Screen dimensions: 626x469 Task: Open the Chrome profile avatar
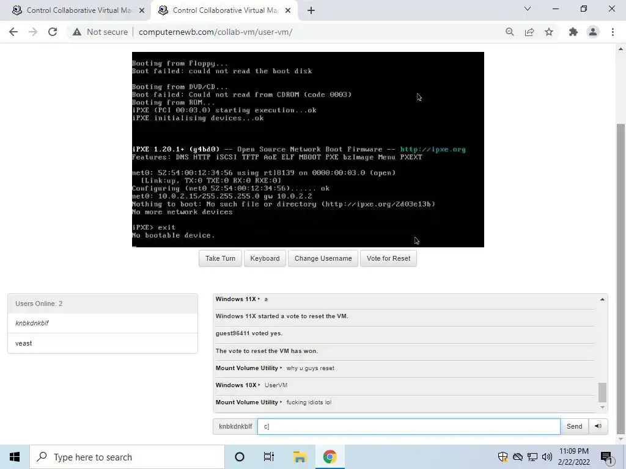tap(593, 32)
